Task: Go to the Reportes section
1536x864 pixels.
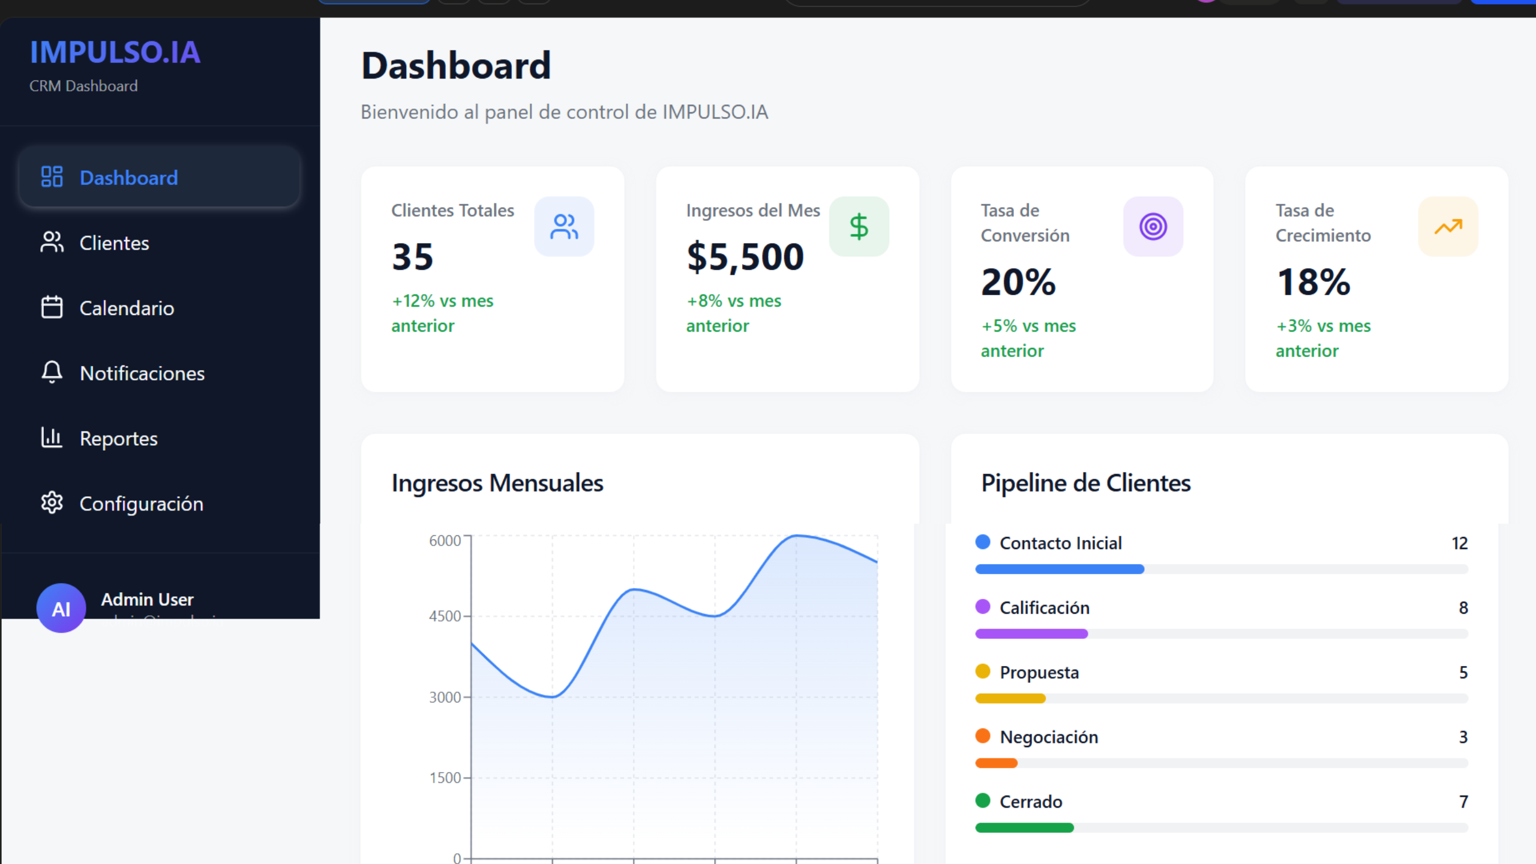Action: click(x=119, y=439)
